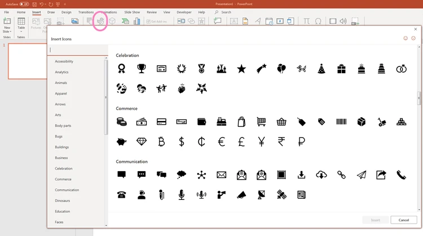Choose the shopping bag icon

241,122
